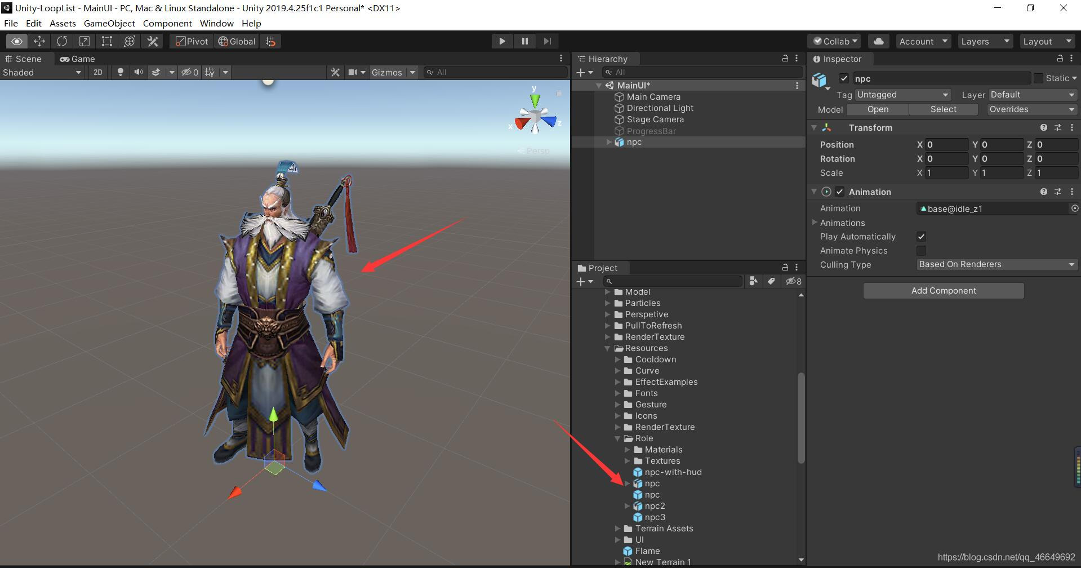Open the Overrides dropdown

tap(1033, 109)
